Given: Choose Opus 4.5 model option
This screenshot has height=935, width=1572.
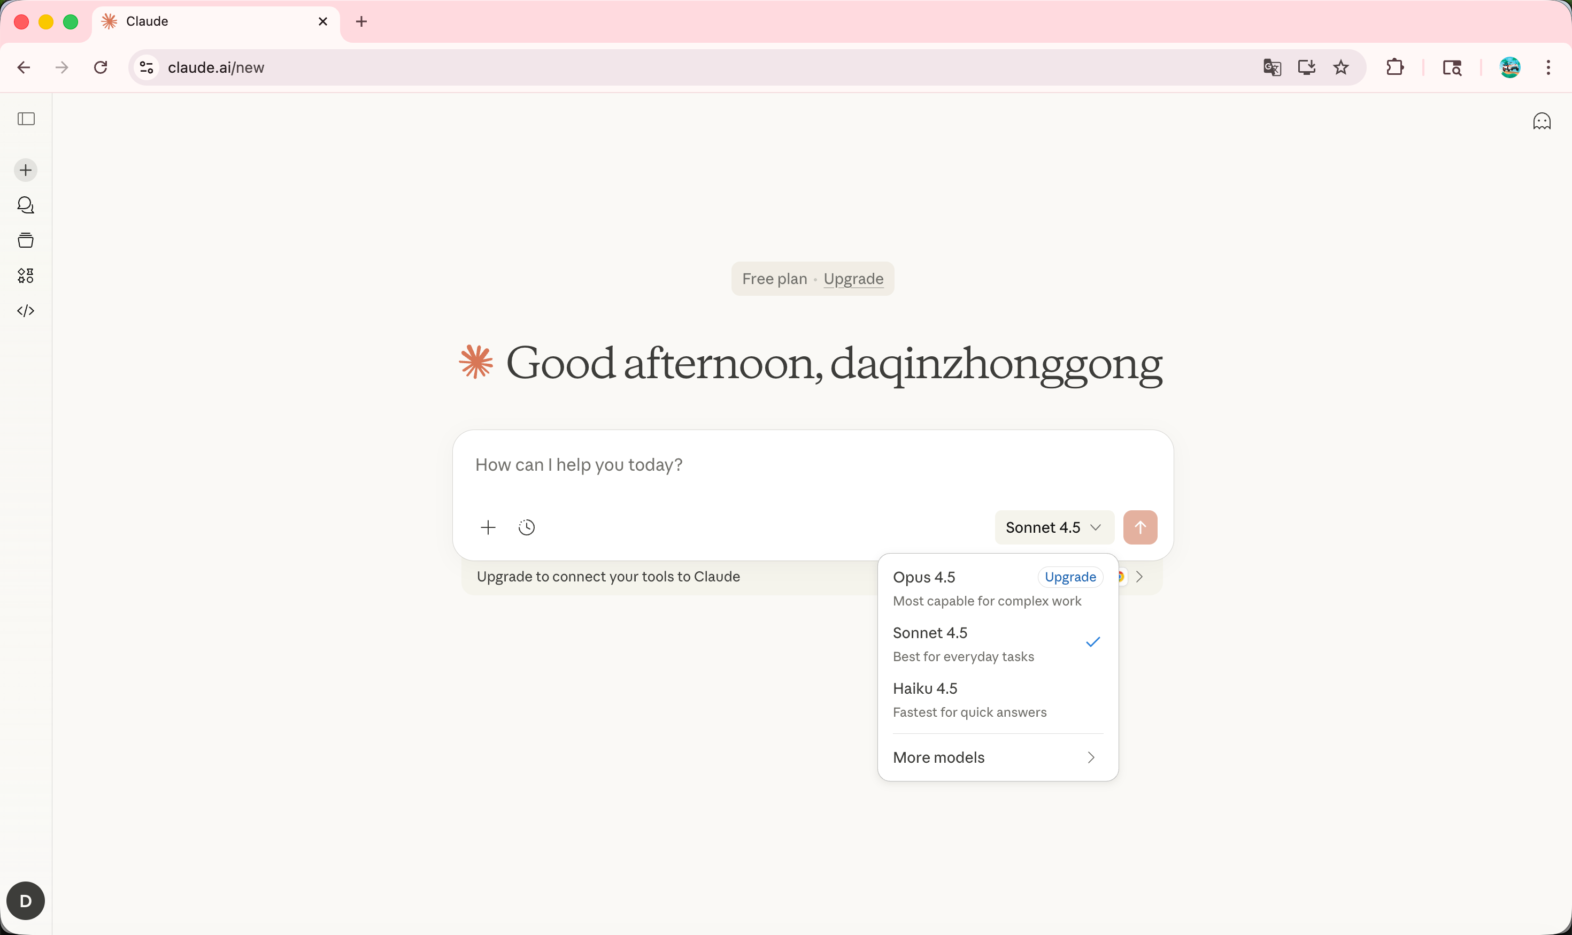Looking at the screenshot, I should (964, 588).
